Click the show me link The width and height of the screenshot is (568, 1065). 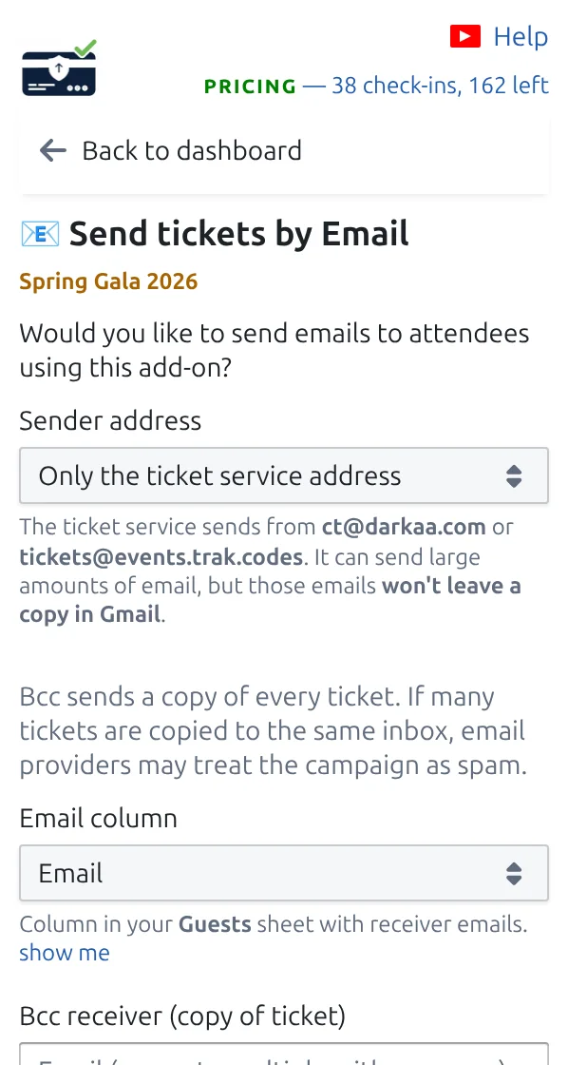tap(65, 952)
